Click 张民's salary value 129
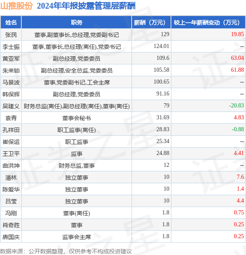This screenshot has height=255, width=246. point(165,34)
